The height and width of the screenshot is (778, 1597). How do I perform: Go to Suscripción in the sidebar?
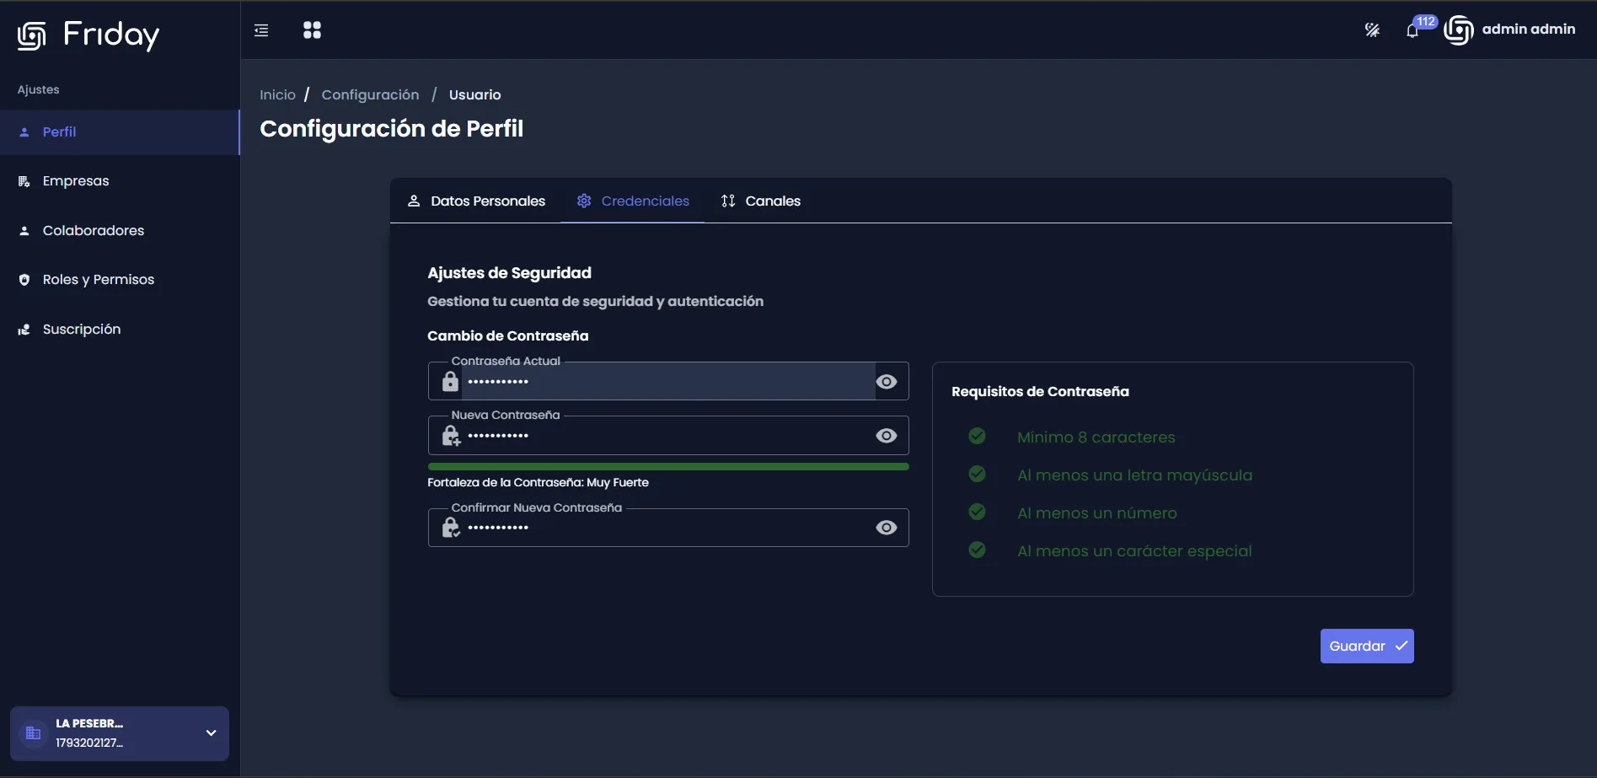pyautogui.click(x=120, y=330)
